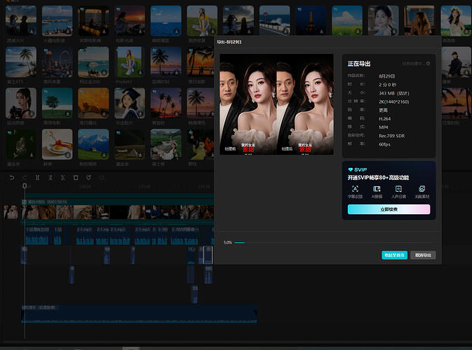Screen dimensions: 472x350
Task: Click the delete-right trim tool
Action: tap(63, 178)
